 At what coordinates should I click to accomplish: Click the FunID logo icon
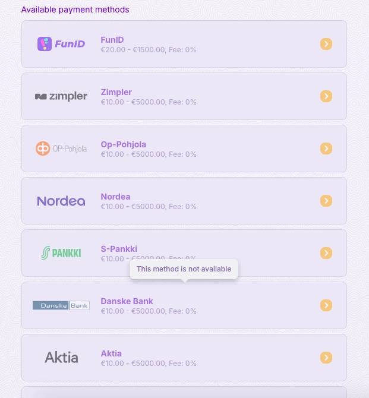tap(45, 44)
